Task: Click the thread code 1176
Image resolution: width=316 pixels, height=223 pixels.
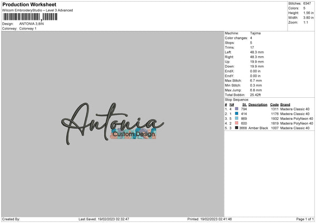Action: [x=274, y=114]
